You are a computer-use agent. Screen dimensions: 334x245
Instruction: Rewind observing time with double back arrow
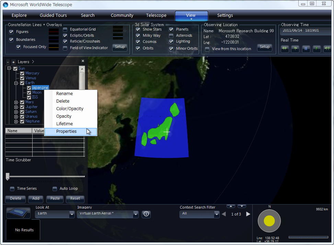pyautogui.click(x=285, y=49)
